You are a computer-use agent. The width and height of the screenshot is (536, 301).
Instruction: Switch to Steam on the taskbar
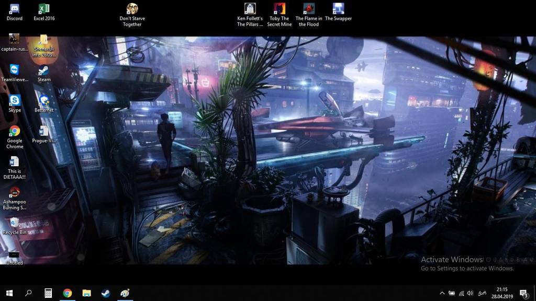pyautogui.click(x=106, y=293)
